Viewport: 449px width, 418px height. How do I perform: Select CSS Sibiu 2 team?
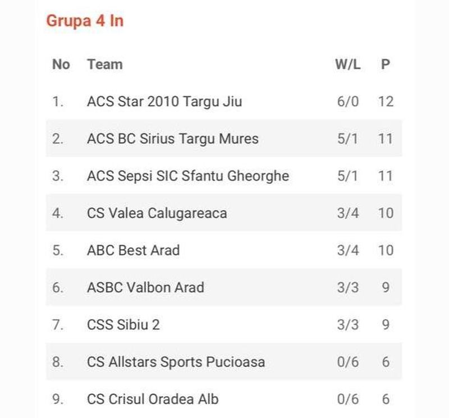[123, 324]
